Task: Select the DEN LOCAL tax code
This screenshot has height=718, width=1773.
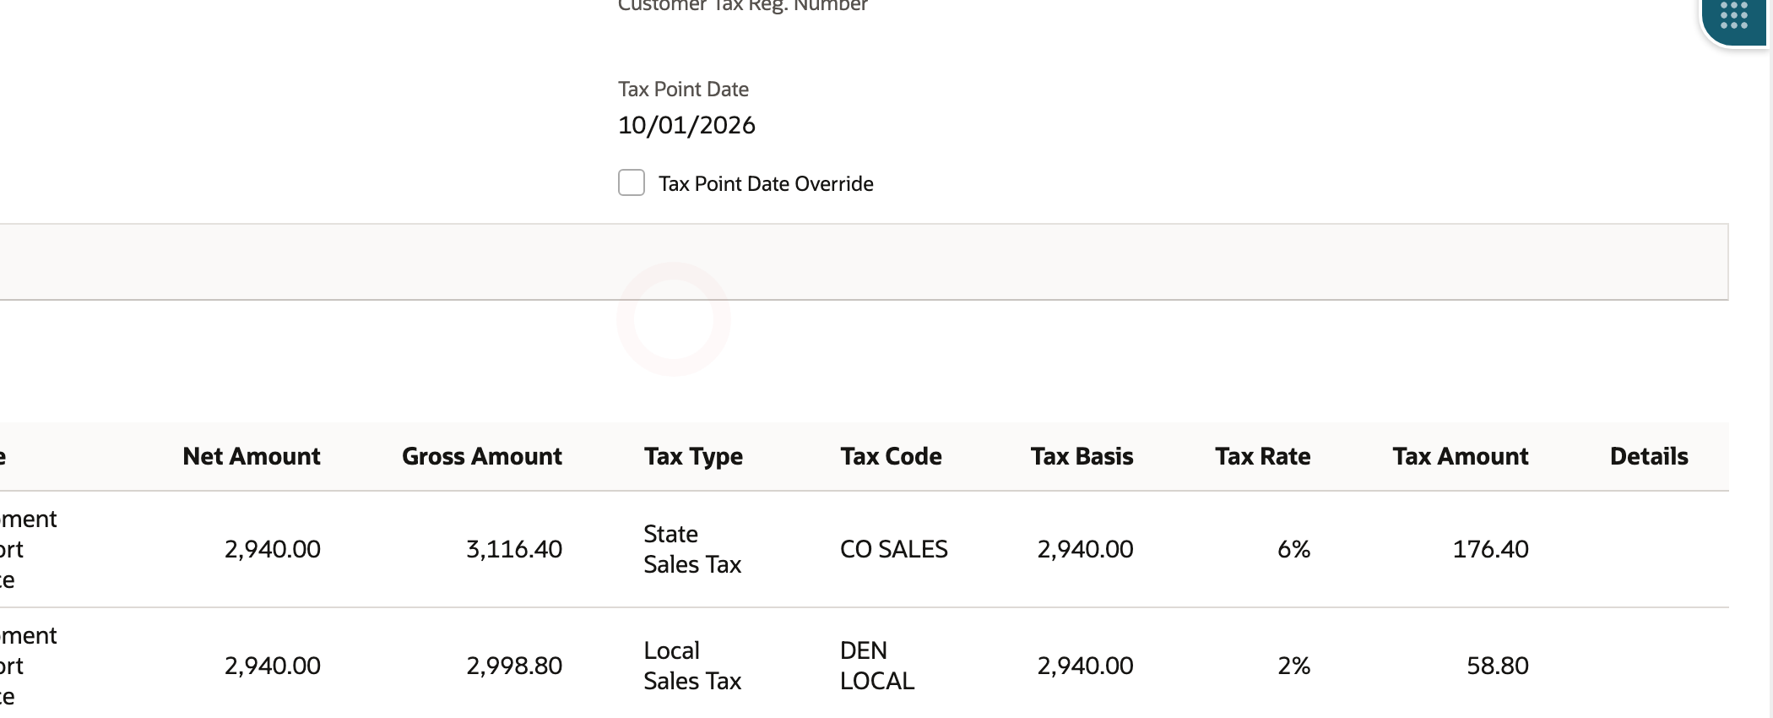Action: coord(876,666)
